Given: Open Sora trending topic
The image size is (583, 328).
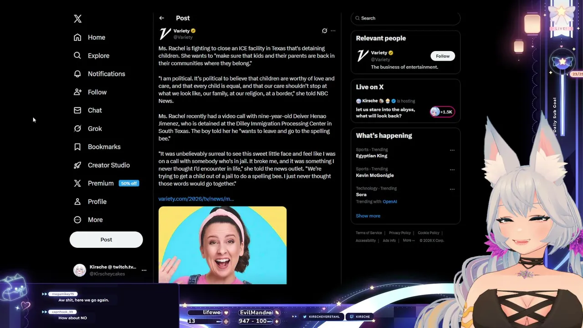Looking at the screenshot, I should coord(361,195).
